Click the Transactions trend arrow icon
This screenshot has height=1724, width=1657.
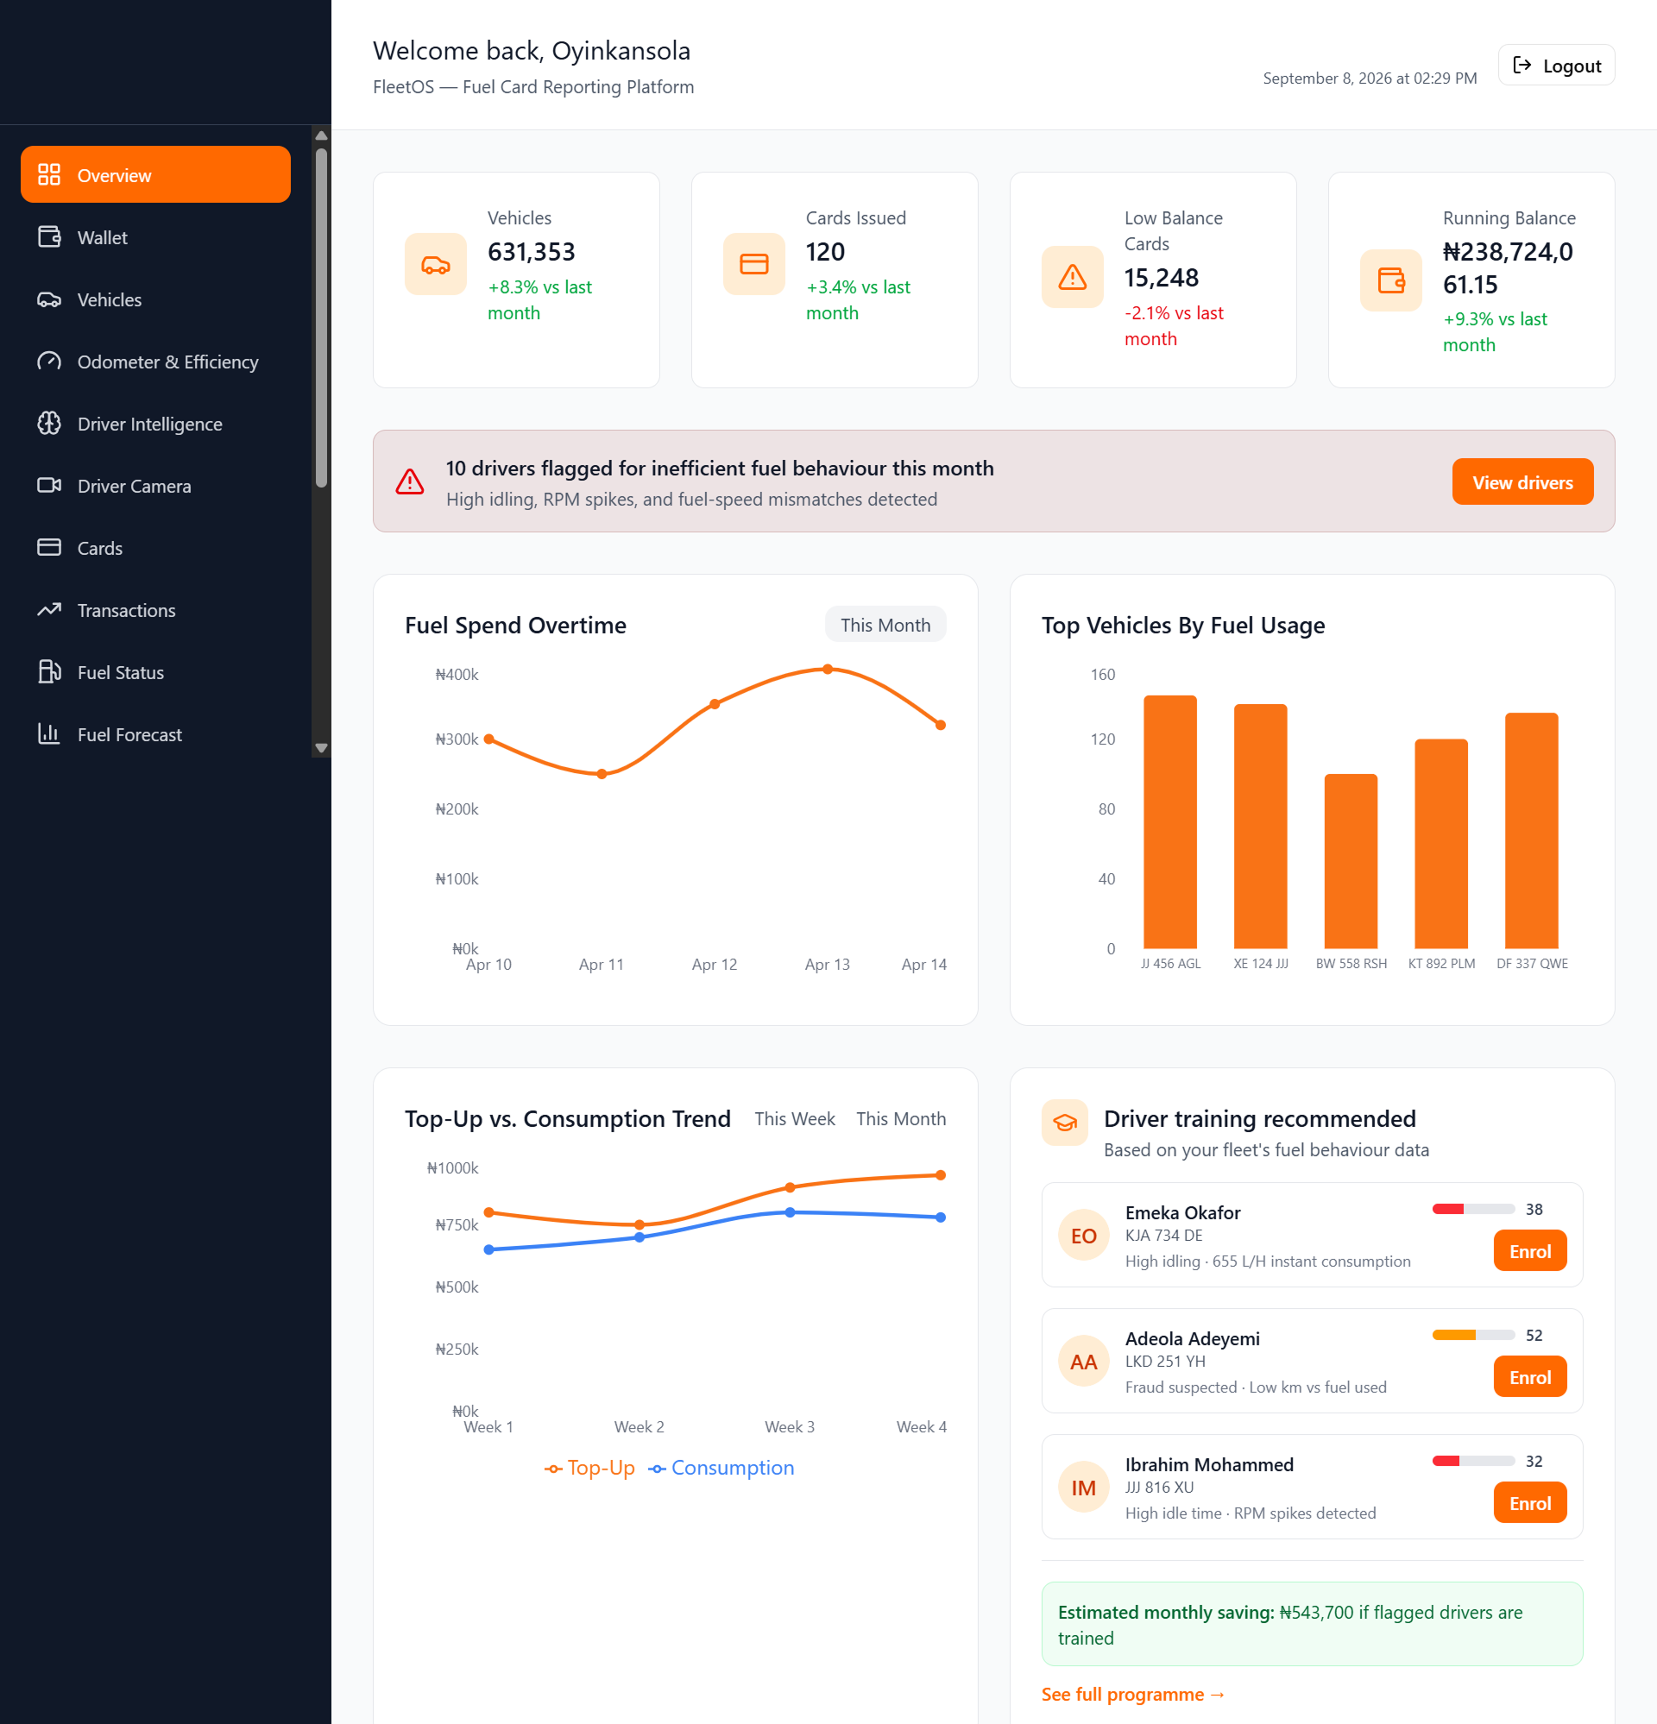click(x=49, y=609)
